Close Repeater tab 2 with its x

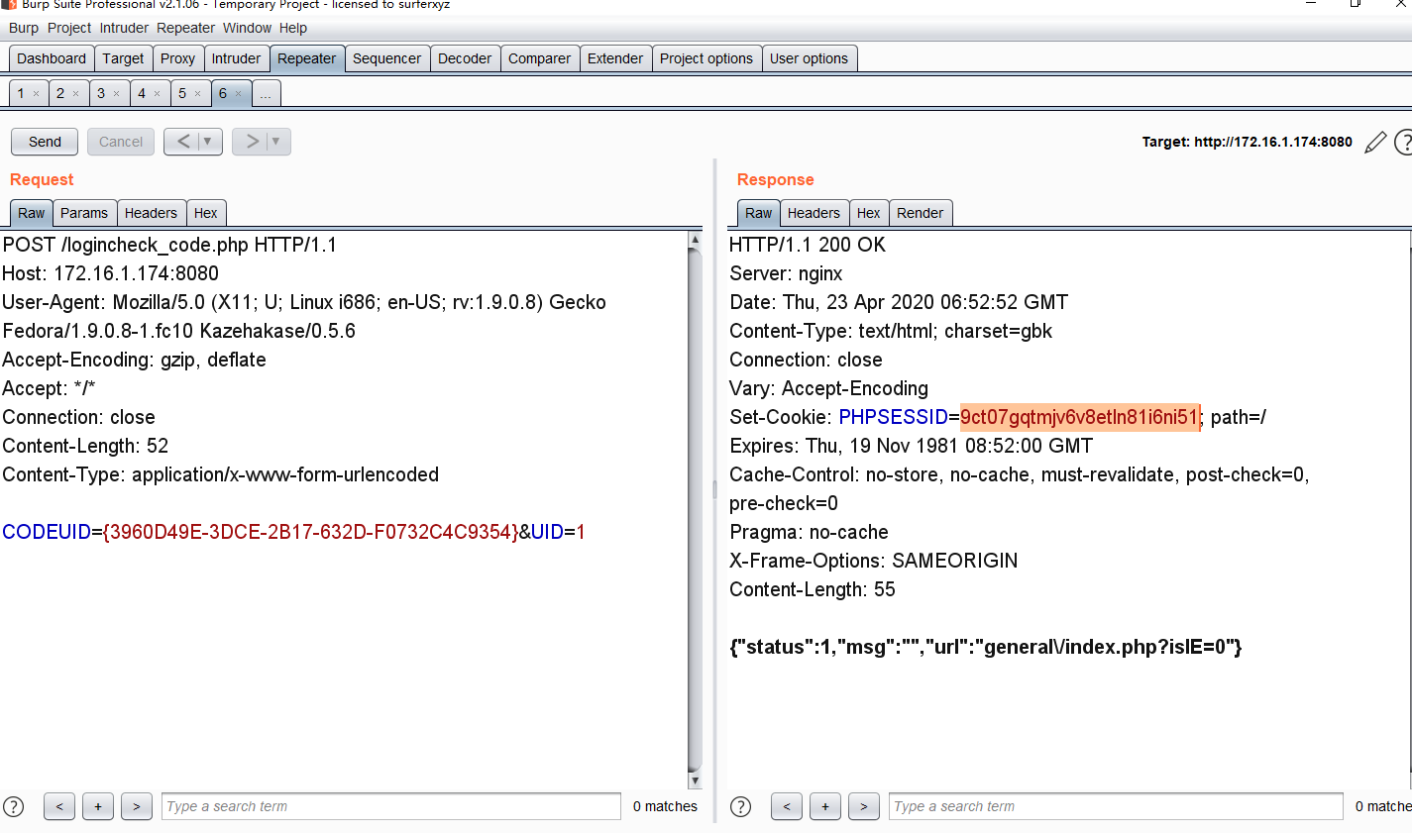75,94
